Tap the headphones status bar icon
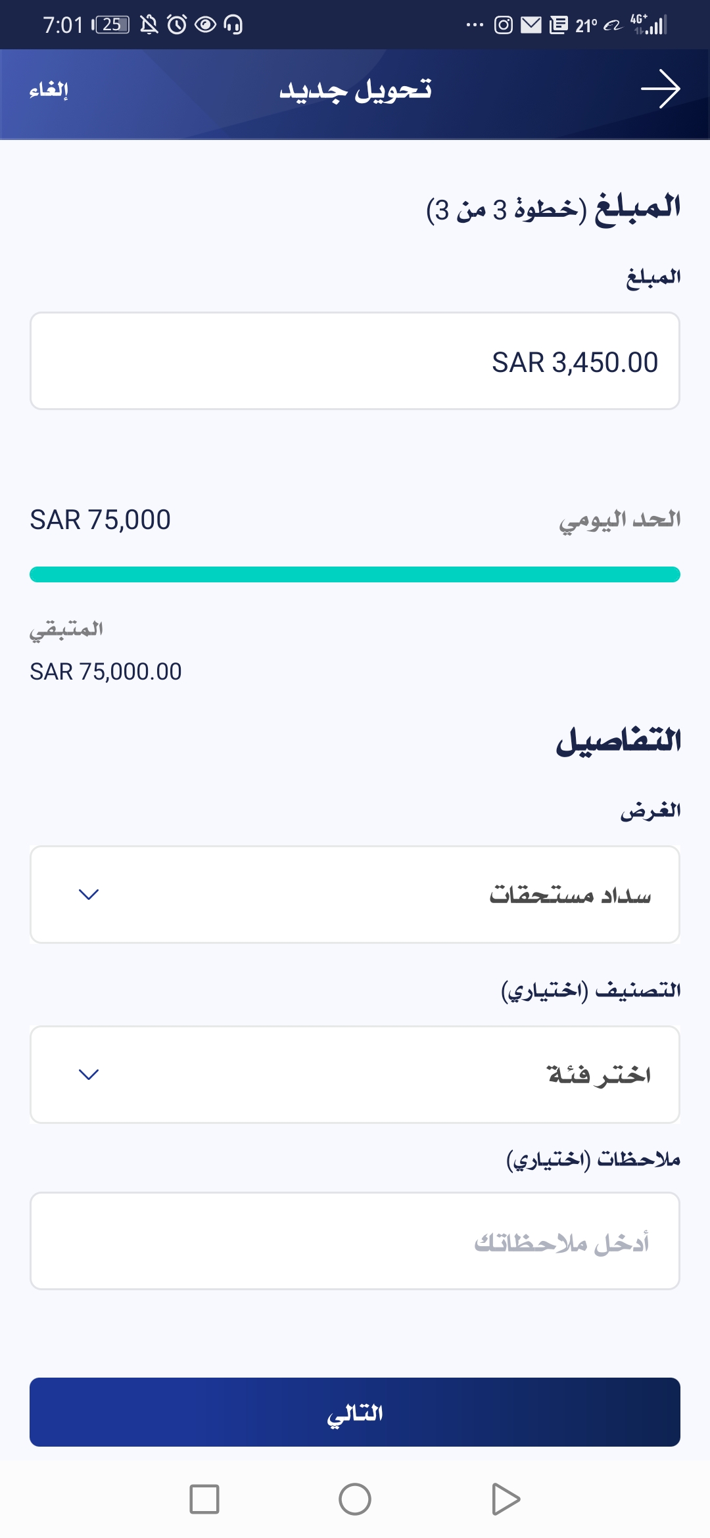The height and width of the screenshot is (1538, 710). click(x=233, y=25)
